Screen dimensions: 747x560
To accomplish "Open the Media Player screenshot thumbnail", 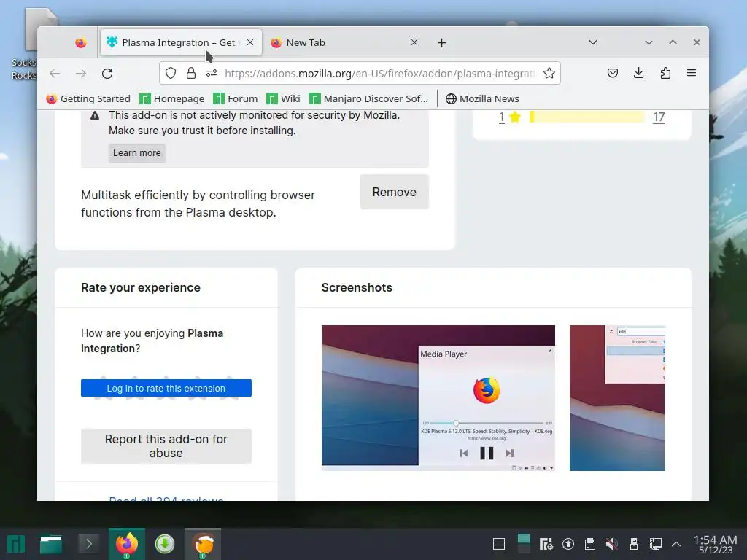I will (438, 398).
